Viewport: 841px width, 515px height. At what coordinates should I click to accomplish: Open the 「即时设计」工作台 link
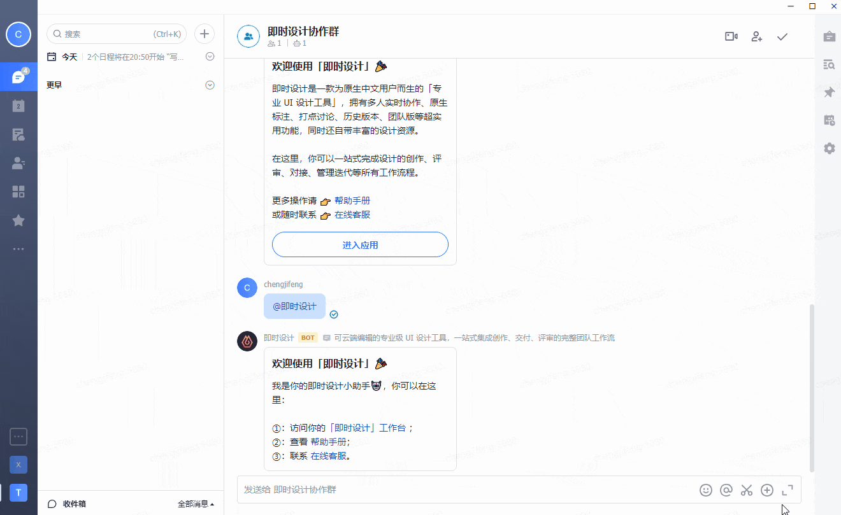368,428
